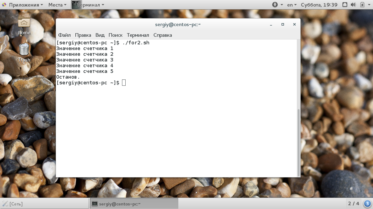Viewport: 373px width, 209px height.
Task: Click the line 'Значение счетчика 4'
Action: [x=85, y=66]
